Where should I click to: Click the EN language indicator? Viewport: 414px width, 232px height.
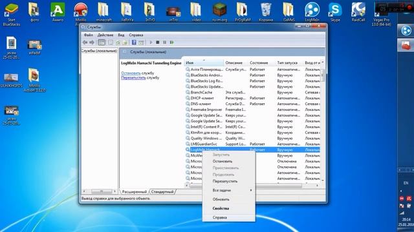click(406, 183)
